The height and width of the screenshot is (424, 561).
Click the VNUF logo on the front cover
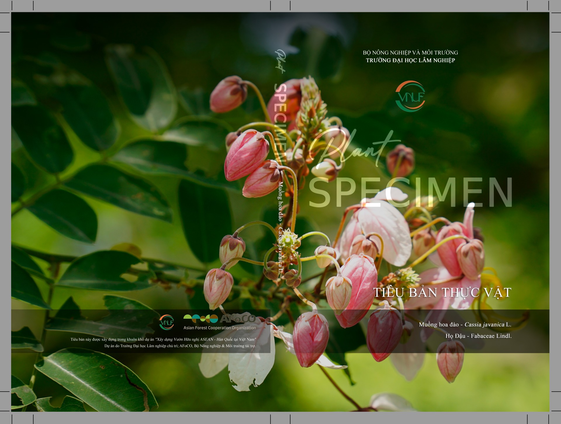(x=410, y=96)
